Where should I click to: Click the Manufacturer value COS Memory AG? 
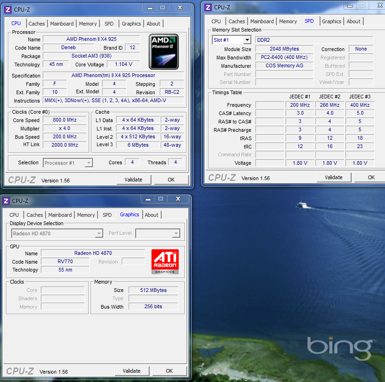(x=284, y=65)
